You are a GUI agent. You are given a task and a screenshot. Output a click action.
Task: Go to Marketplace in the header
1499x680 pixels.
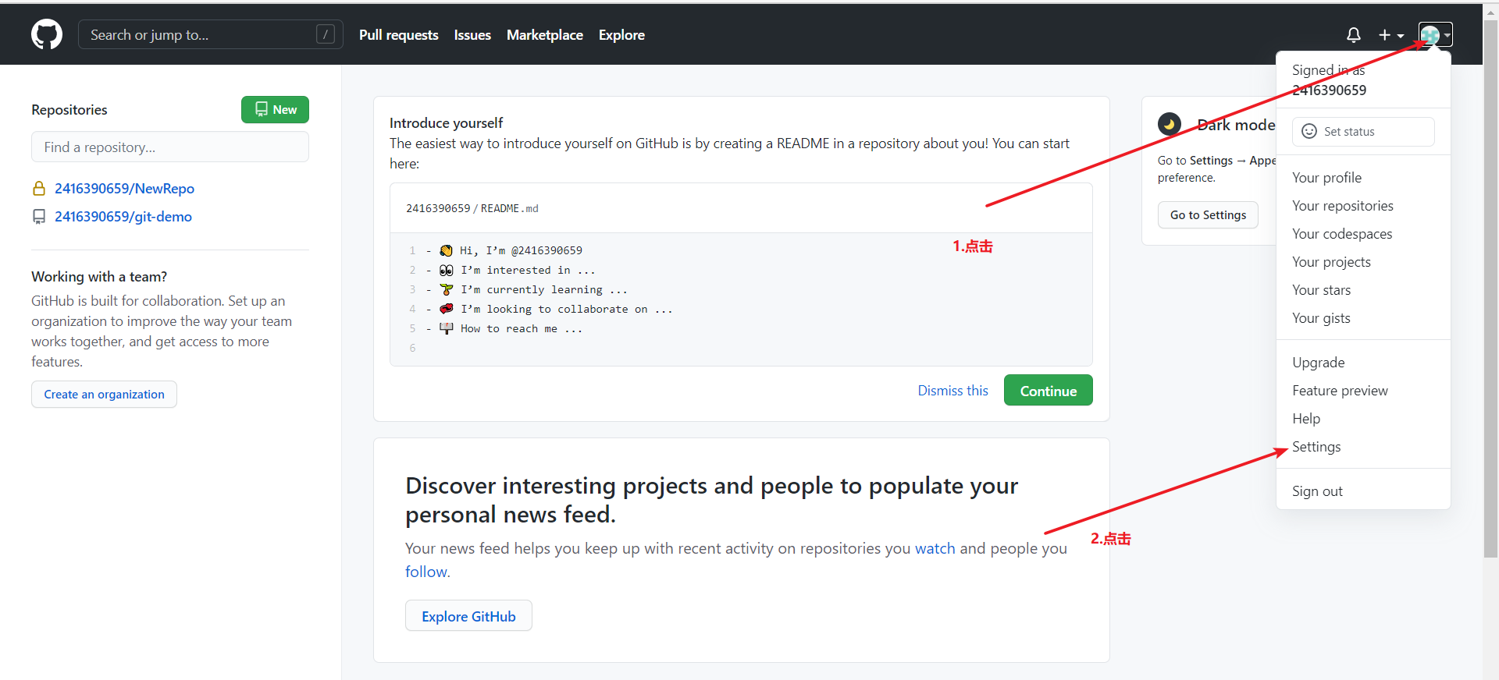click(x=545, y=35)
